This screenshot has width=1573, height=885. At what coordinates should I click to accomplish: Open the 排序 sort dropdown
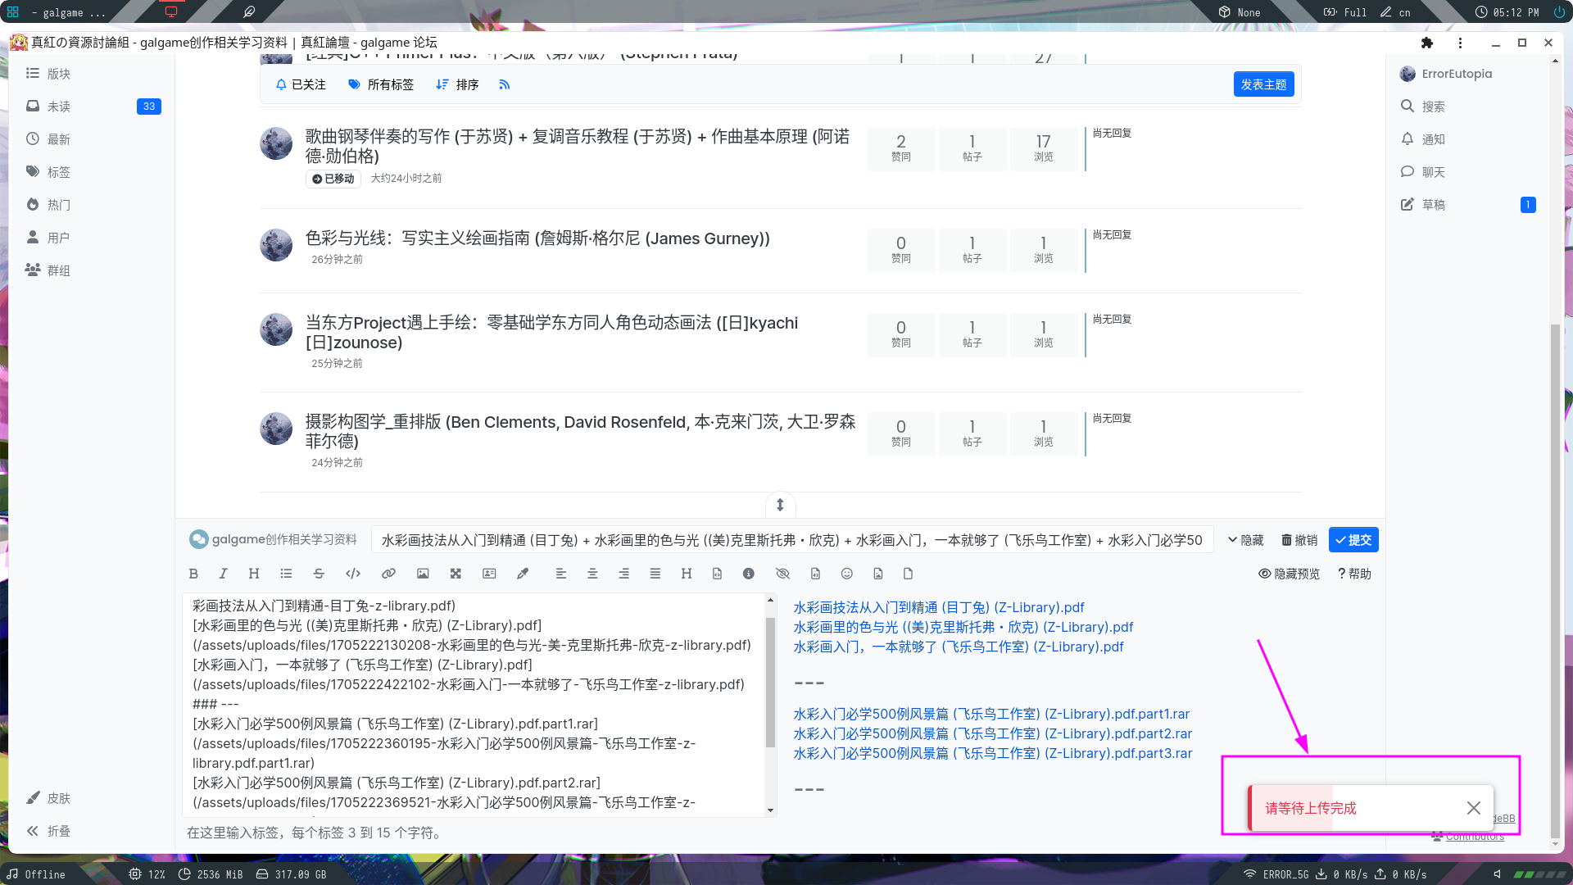(x=457, y=84)
